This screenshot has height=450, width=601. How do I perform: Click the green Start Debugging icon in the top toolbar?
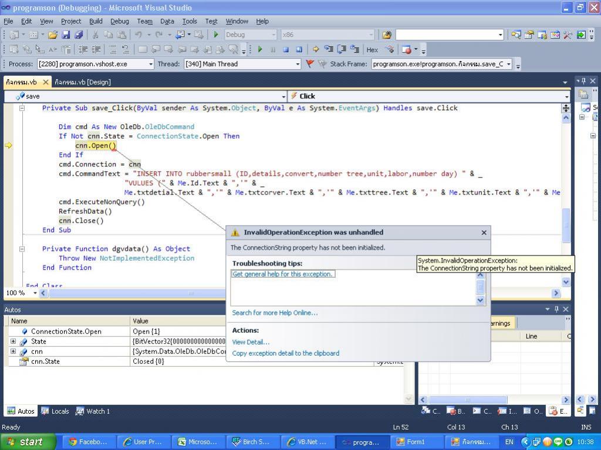pyautogui.click(x=216, y=35)
